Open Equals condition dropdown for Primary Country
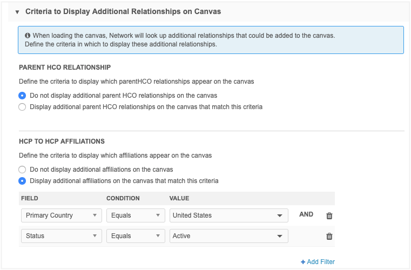This screenshot has width=411, height=270. pyautogui.click(x=135, y=215)
